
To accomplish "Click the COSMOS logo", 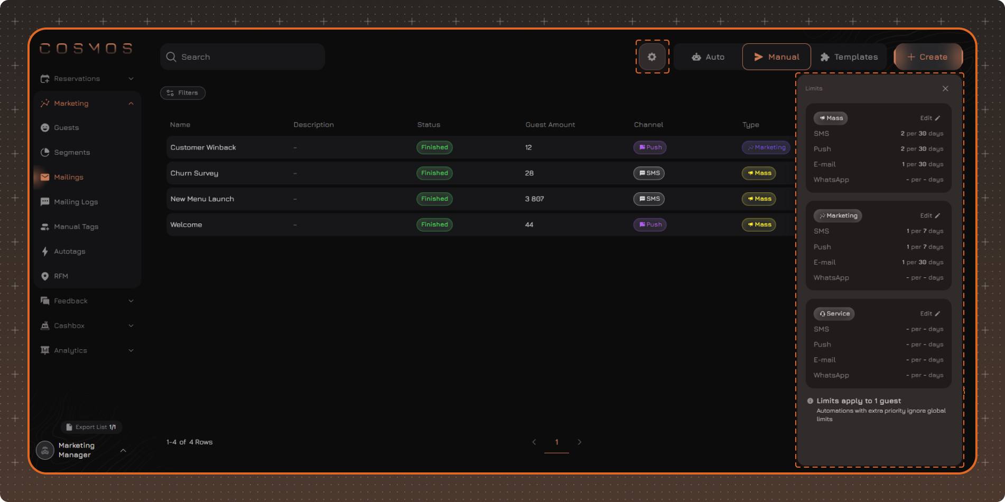I will point(86,49).
